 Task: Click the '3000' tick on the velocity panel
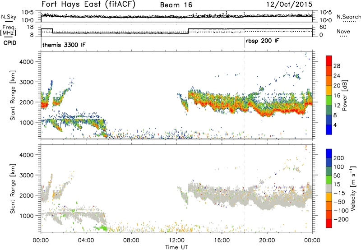[26, 175]
